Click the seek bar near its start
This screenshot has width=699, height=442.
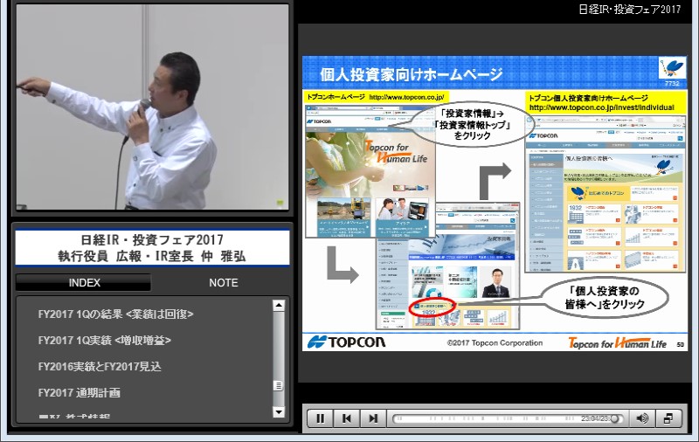399,418
